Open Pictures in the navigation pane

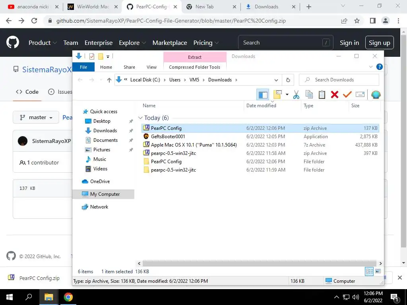tap(101, 150)
